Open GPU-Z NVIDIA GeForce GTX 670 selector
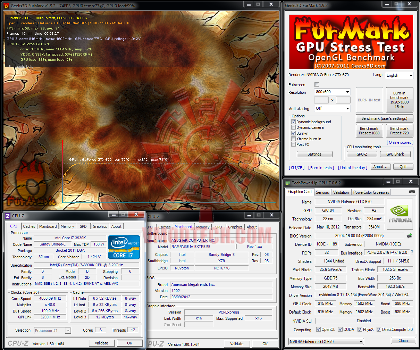 pos(326,341)
